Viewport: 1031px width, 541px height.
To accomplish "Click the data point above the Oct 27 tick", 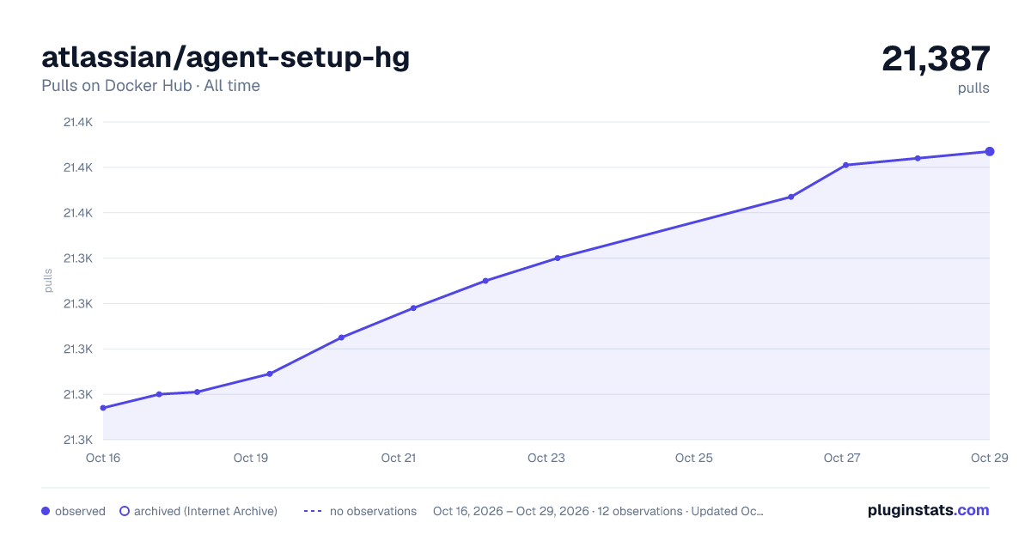I will click(845, 165).
